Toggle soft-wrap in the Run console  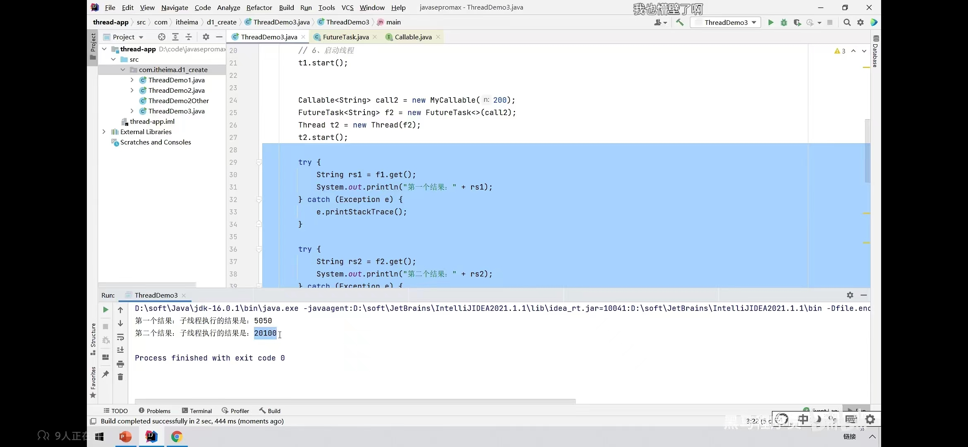click(120, 337)
